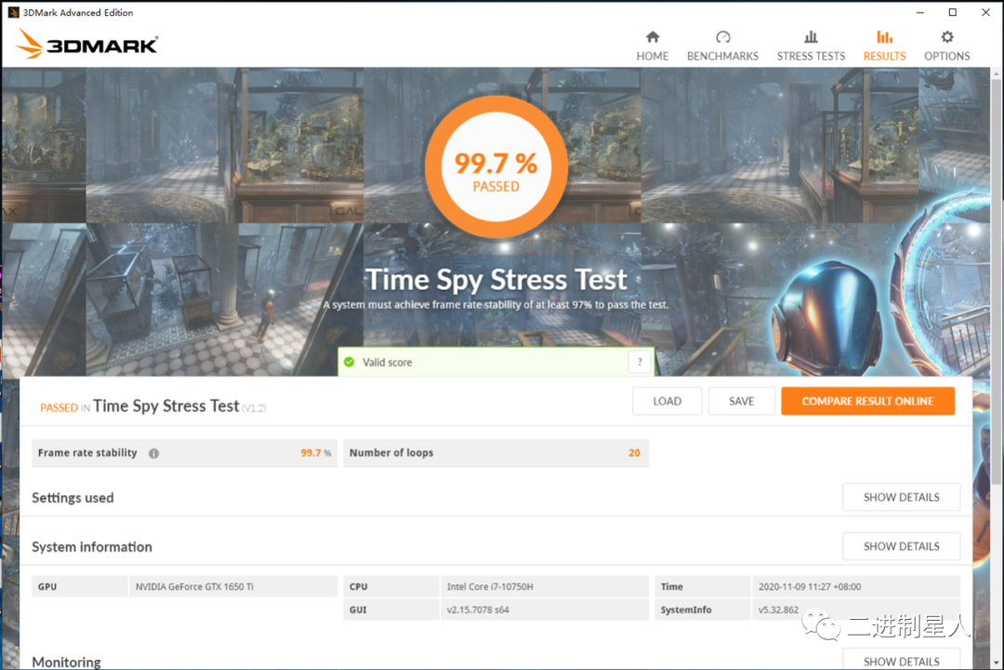
Task: Click the frame rate stability 97% requirement text
Action: click(495, 305)
